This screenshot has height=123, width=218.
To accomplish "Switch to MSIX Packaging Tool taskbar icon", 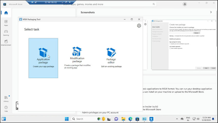I will (151, 119).
